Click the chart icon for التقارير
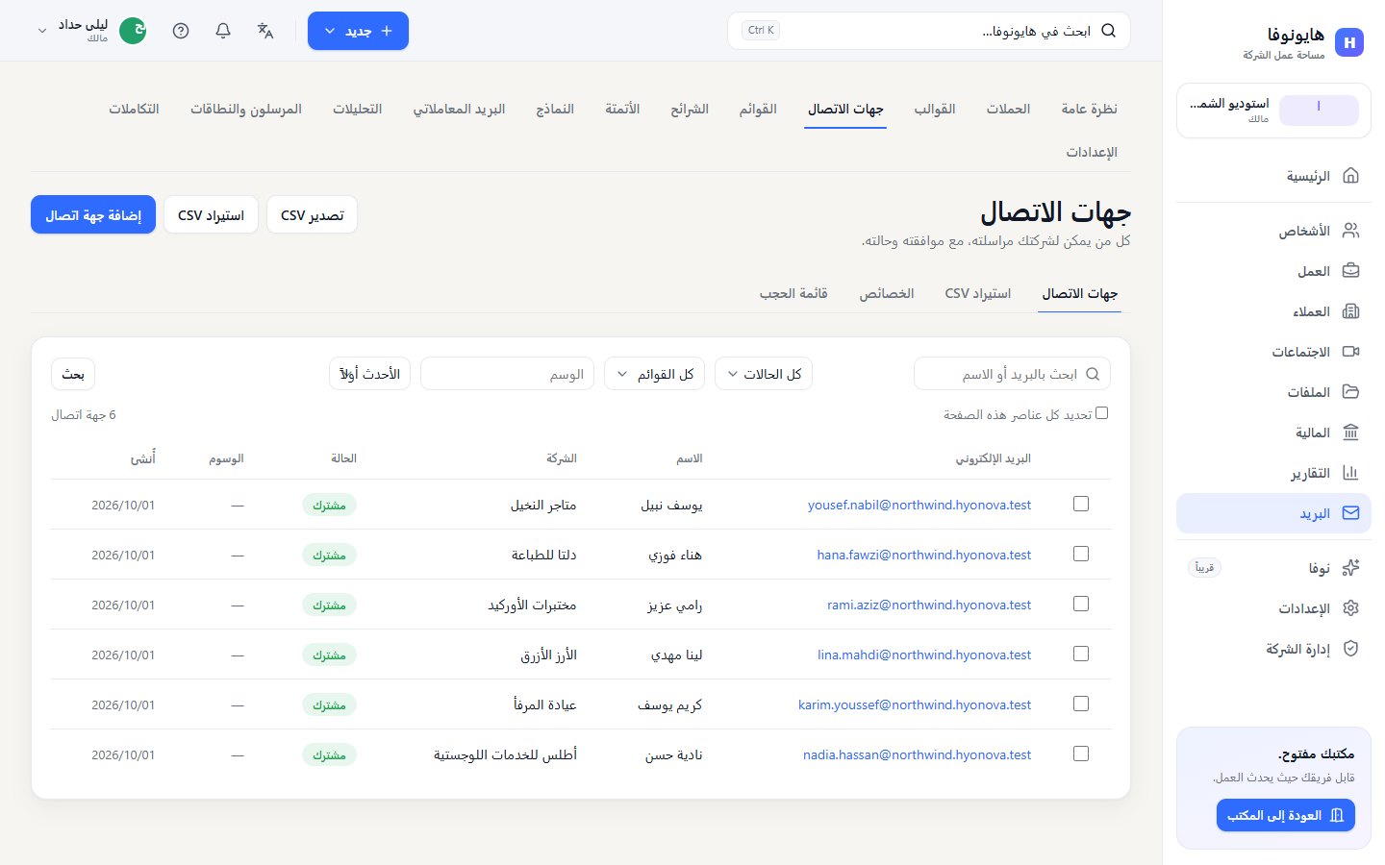This screenshot has height=865, width=1385. tap(1350, 473)
